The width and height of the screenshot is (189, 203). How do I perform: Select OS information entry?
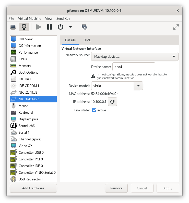[x=33, y=46]
